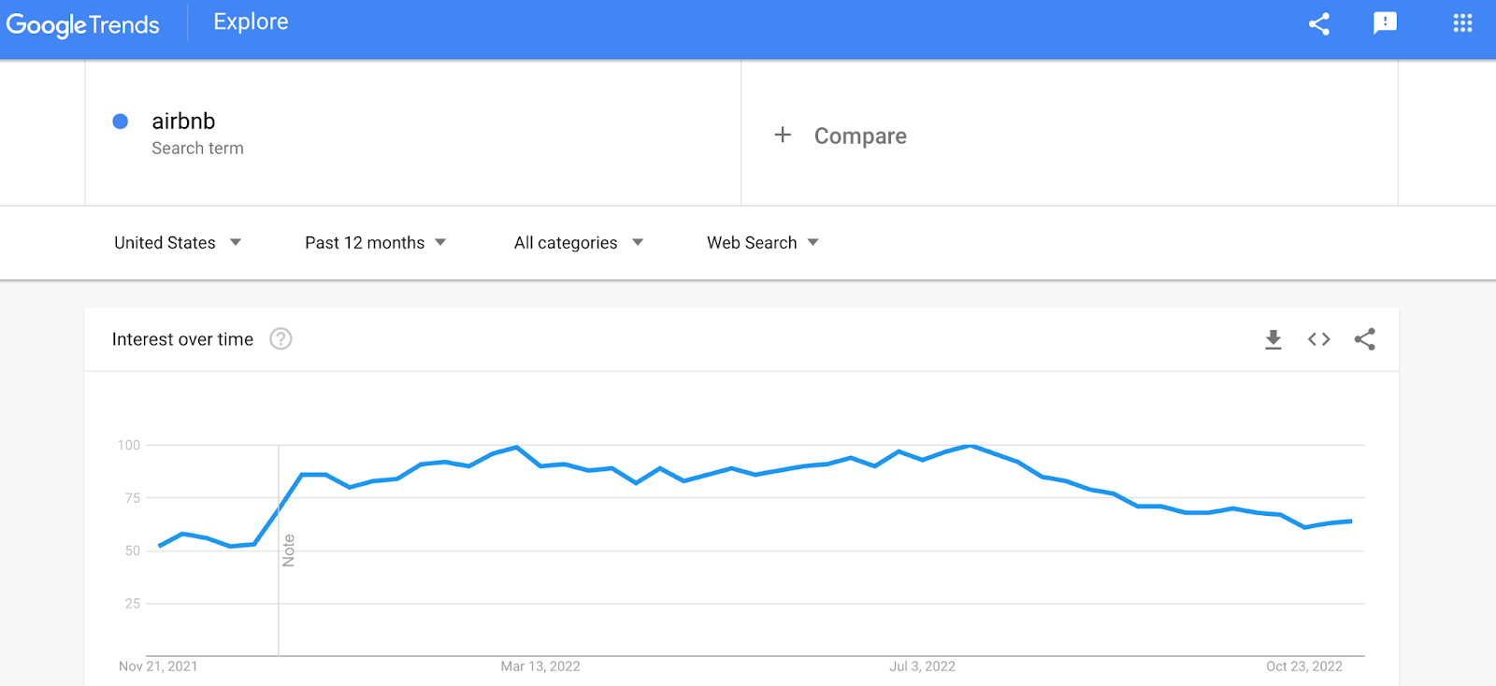Click the share icon in the header bar

point(1318,24)
